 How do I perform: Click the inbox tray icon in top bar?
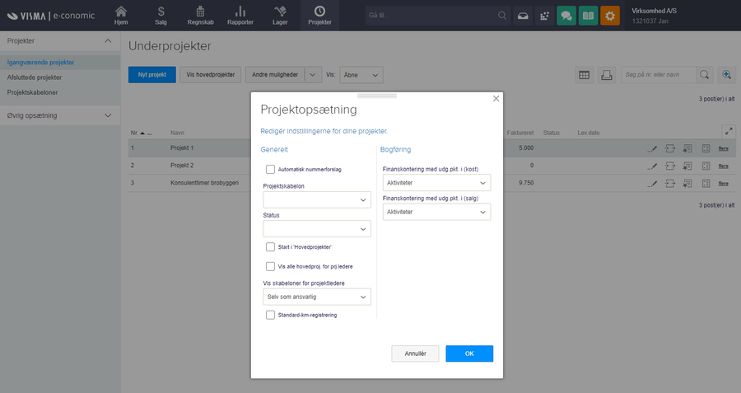click(523, 16)
